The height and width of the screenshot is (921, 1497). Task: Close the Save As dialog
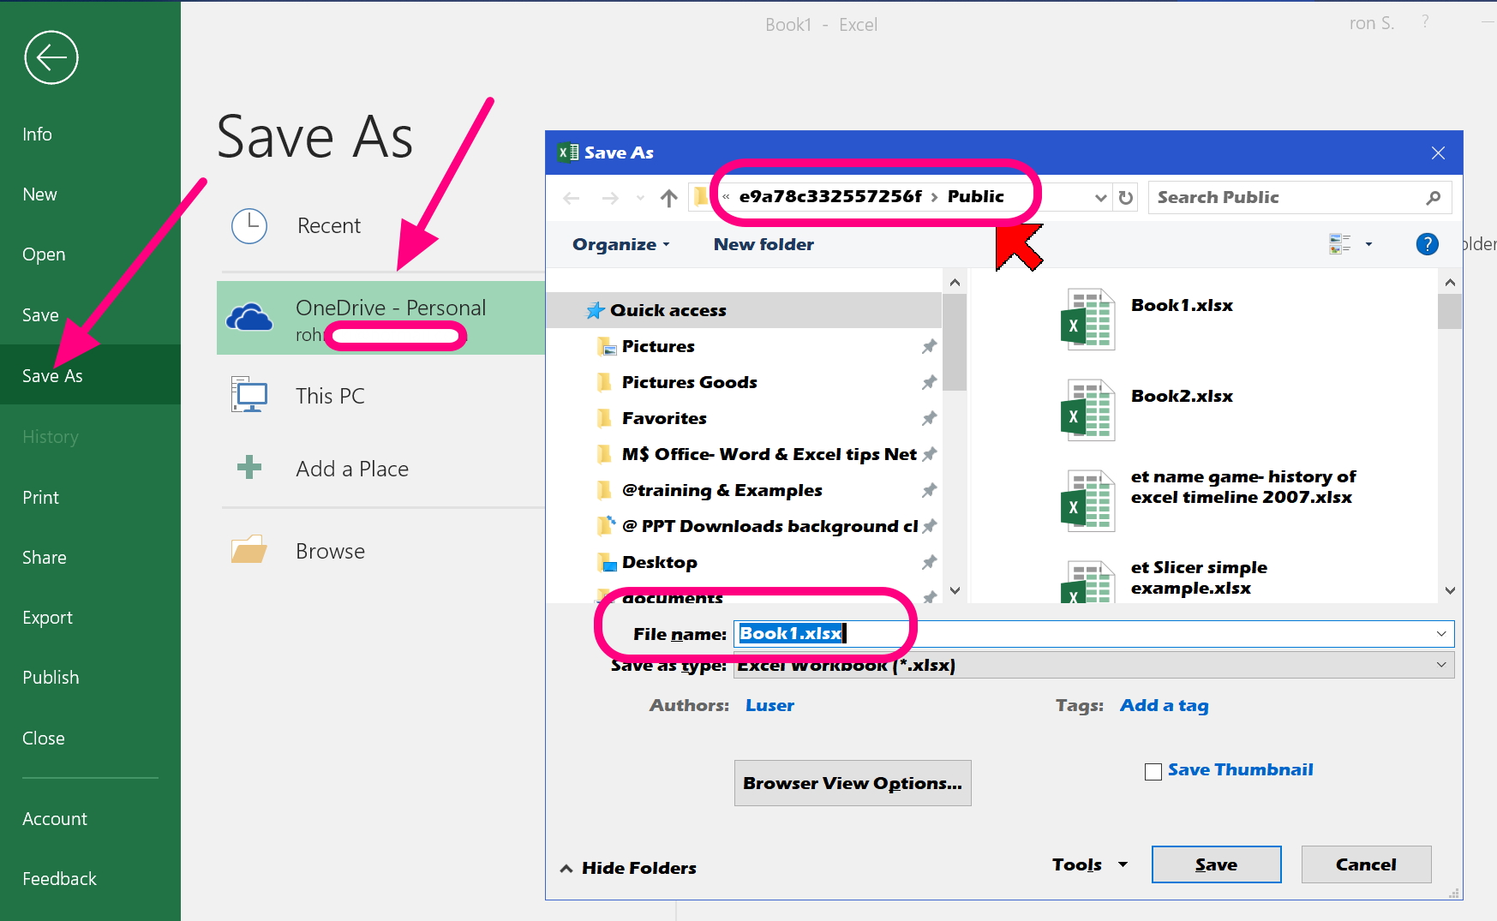[x=1438, y=153]
